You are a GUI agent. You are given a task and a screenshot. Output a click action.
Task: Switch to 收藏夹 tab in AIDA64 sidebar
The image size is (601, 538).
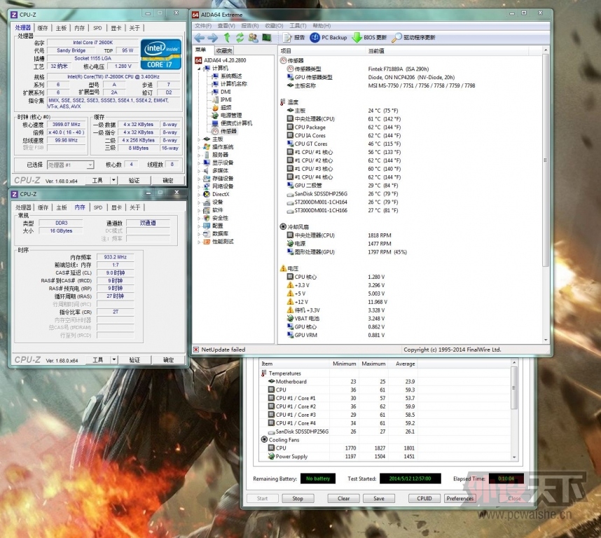coord(224,50)
